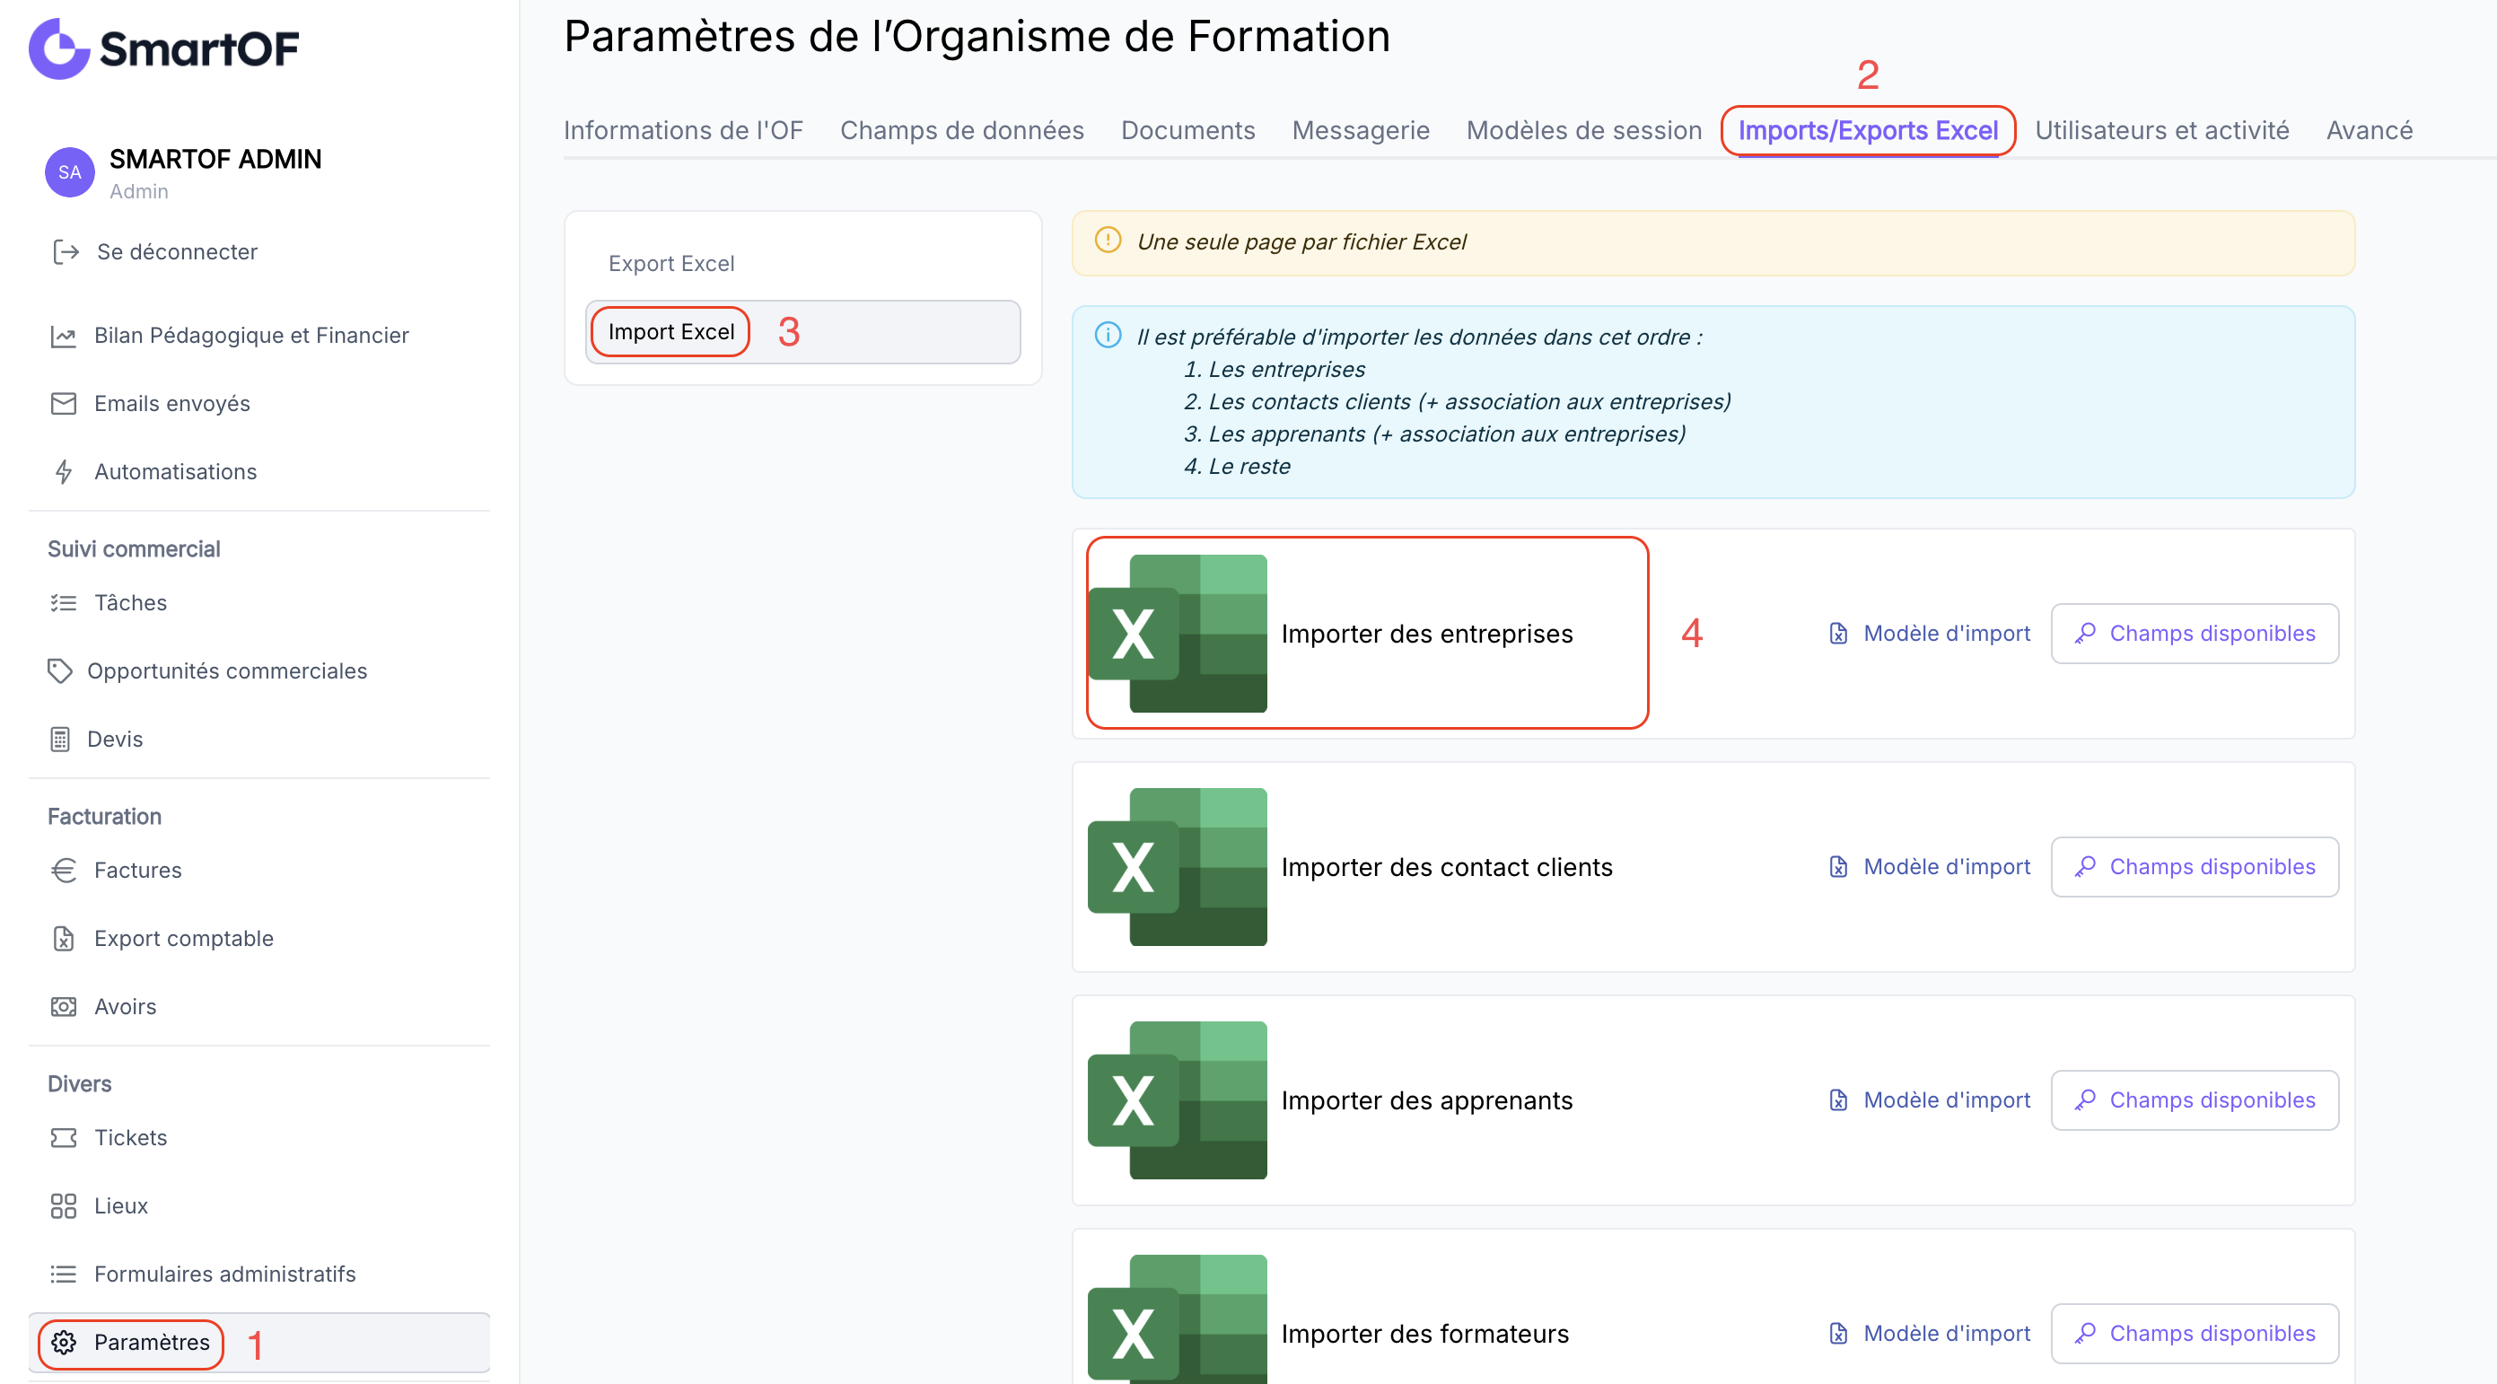Download Modèle d'import for formateurs

coord(1929,1334)
